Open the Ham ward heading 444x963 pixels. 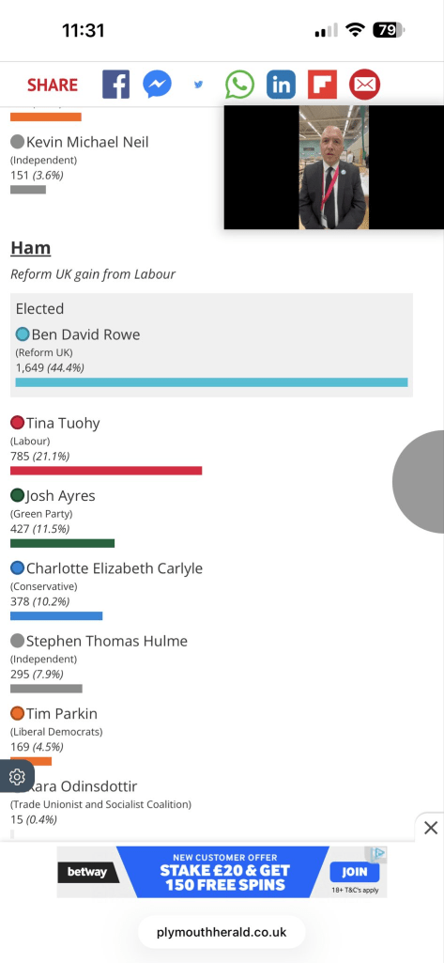(31, 248)
